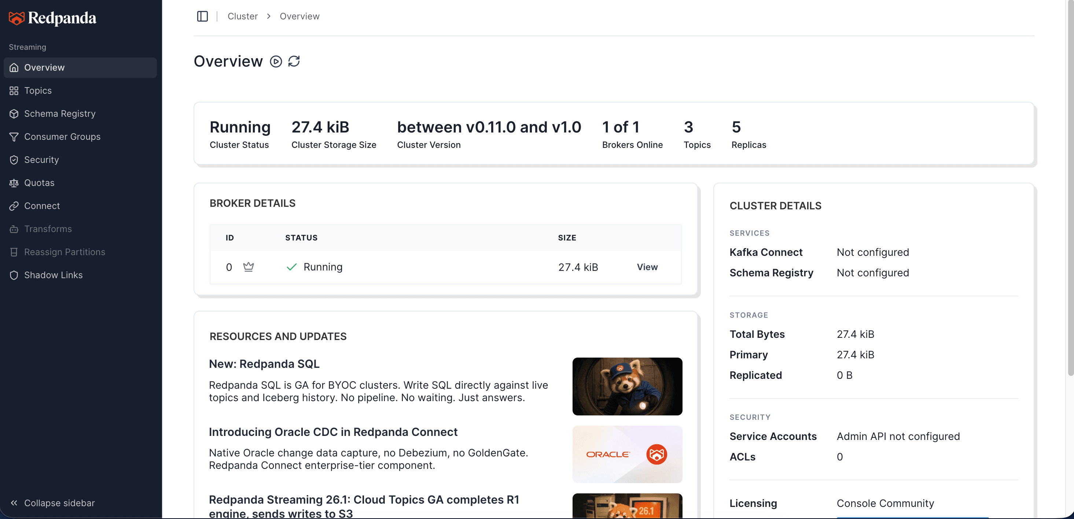Select Transforms in sidebar
Screen dimensions: 1074x519
pos(80,229)
